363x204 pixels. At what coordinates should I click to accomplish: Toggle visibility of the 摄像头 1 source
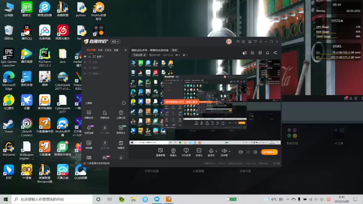pos(85,73)
